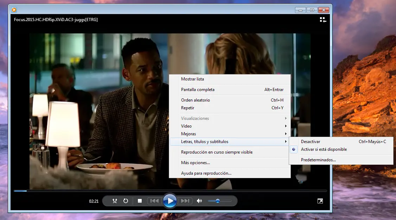Skip to the next track
396x220 pixels.
[x=185, y=201]
